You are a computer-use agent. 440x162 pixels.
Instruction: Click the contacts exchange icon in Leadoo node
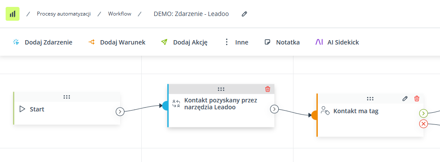pyautogui.click(x=176, y=104)
